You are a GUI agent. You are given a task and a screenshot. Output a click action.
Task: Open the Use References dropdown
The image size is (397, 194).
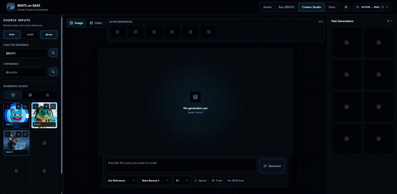(x=121, y=180)
